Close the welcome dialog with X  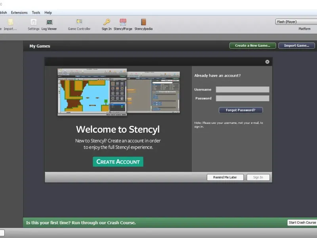(267, 62)
